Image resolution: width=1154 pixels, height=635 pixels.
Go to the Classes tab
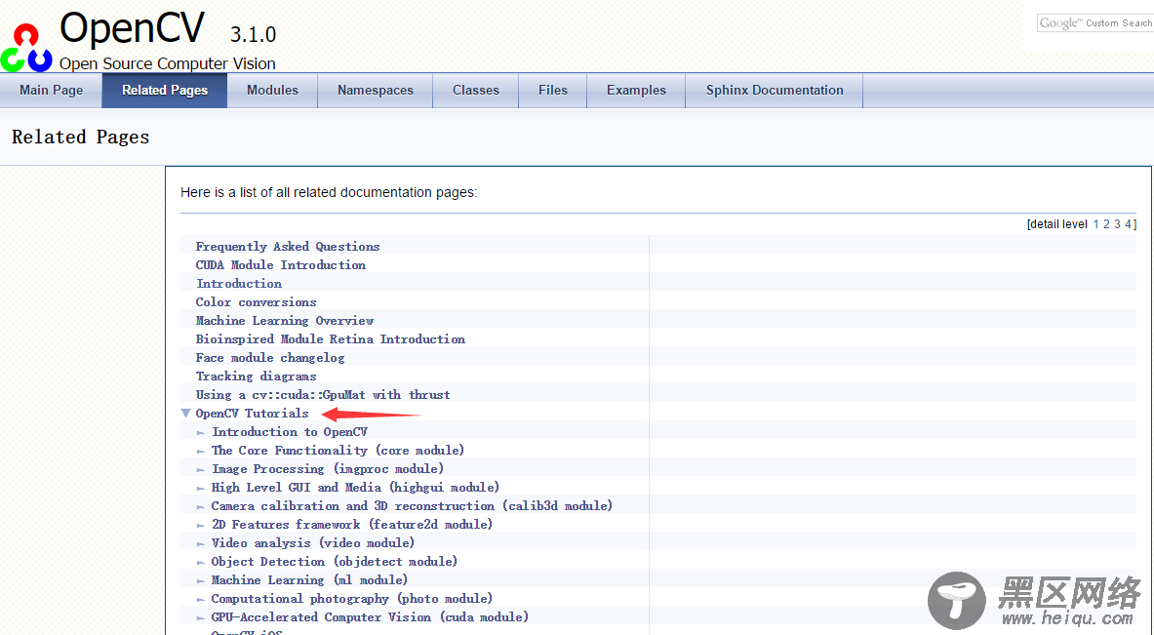pos(475,91)
